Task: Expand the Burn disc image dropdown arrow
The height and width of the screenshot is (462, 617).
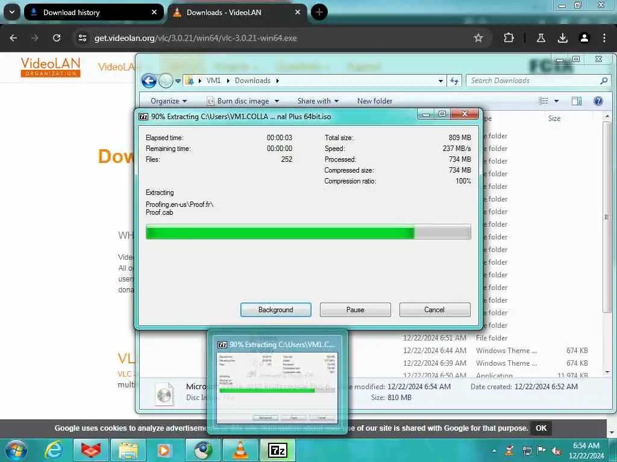Action: pyautogui.click(x=277, y=101)
